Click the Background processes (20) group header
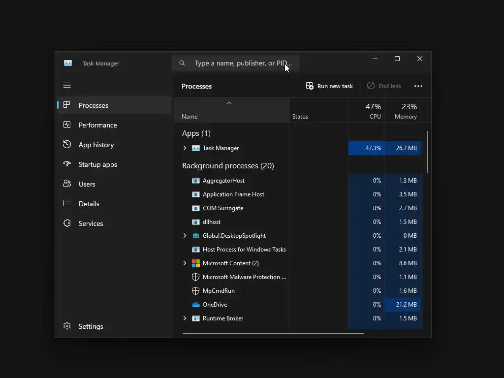Viewport: 504px width, 378px height. click(x=228, y=166)
